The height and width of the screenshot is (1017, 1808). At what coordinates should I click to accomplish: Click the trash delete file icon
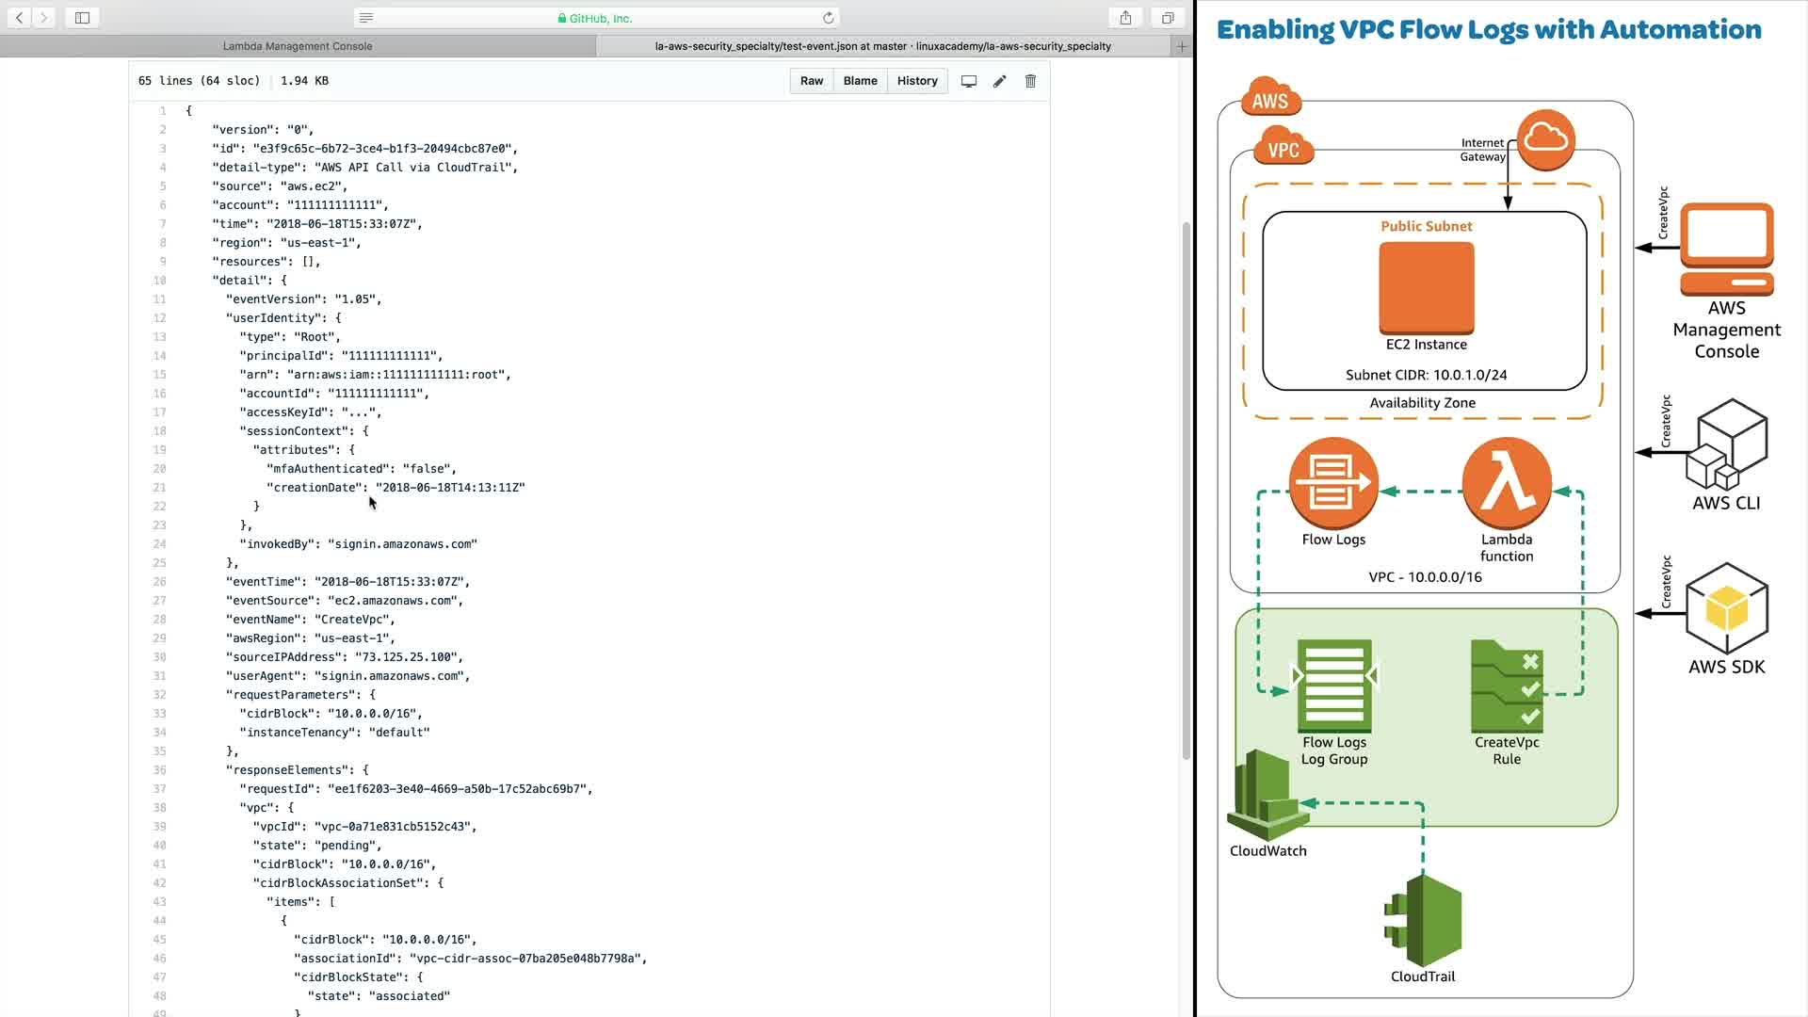point(1030,81)
